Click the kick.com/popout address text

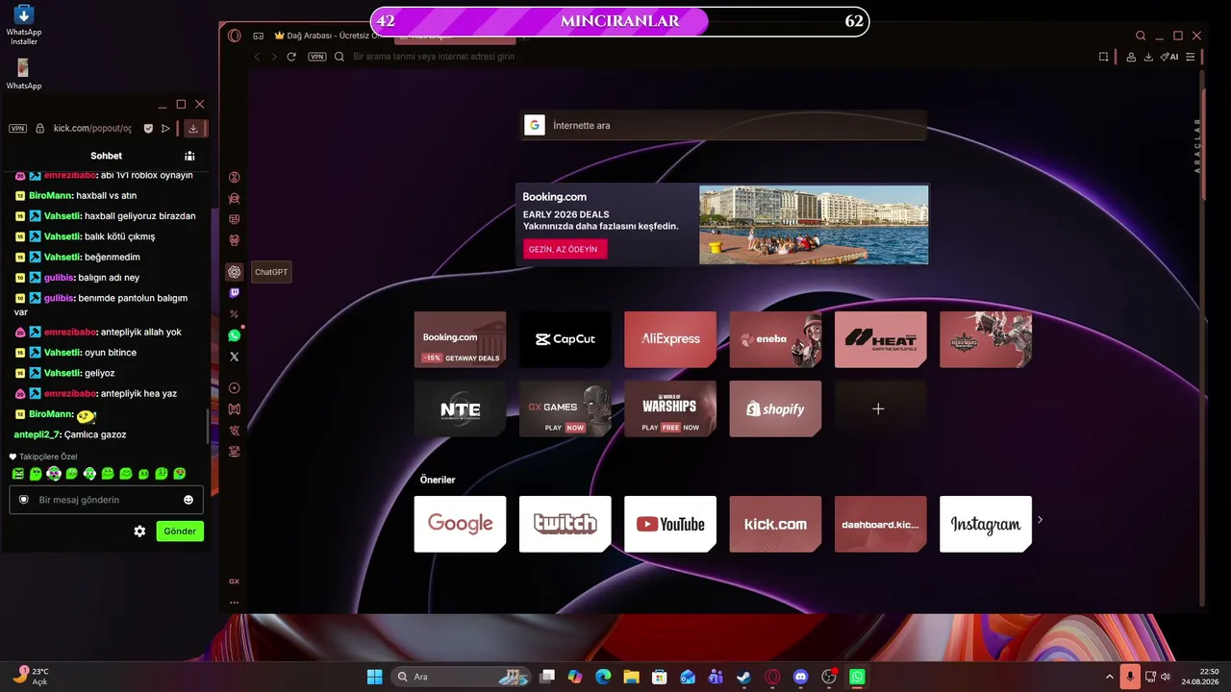[x=92, y=128]
